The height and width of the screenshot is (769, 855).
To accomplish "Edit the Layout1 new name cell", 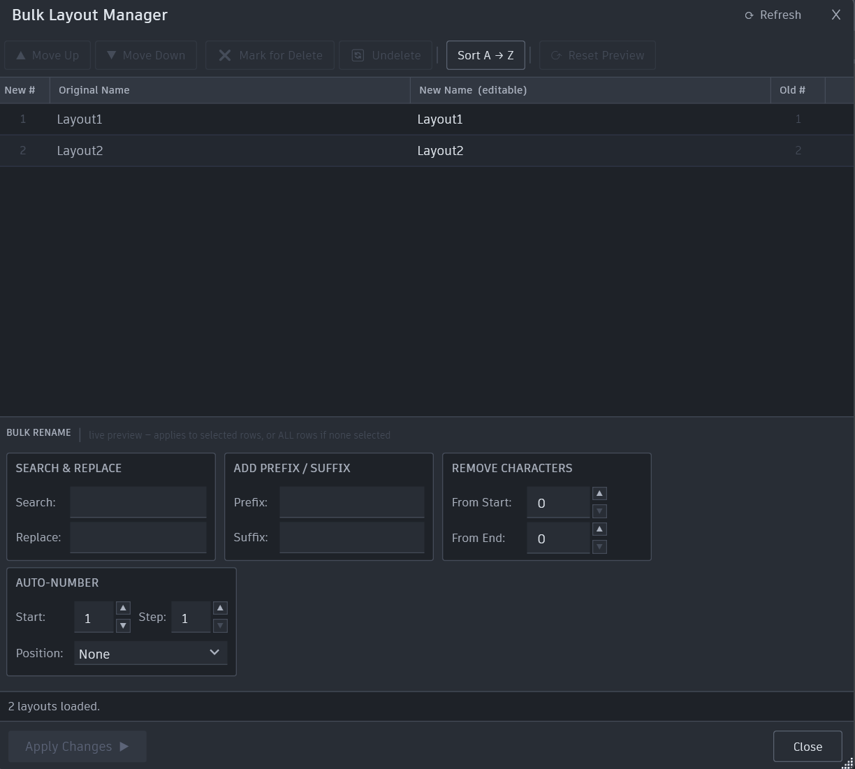I will (590, 119).
